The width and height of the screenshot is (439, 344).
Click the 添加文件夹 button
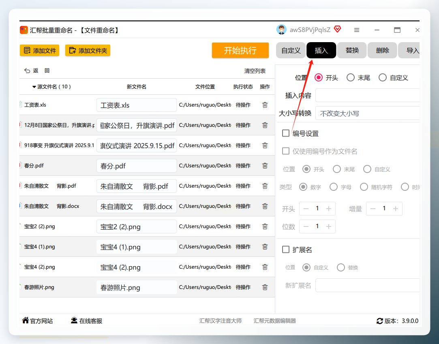click(x=88, y=50)
